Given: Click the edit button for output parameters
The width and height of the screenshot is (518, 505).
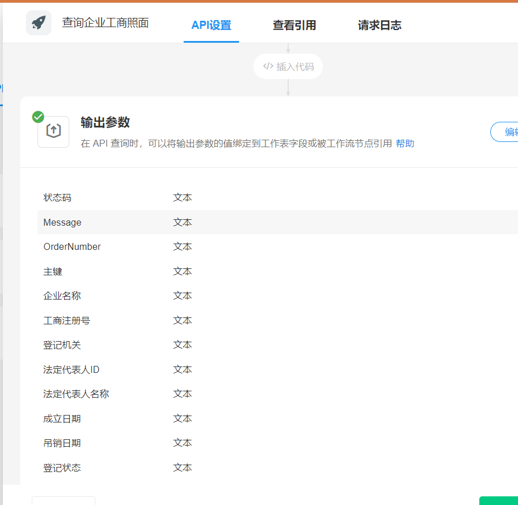Looking at the screenshot, I should pos(505,132).
